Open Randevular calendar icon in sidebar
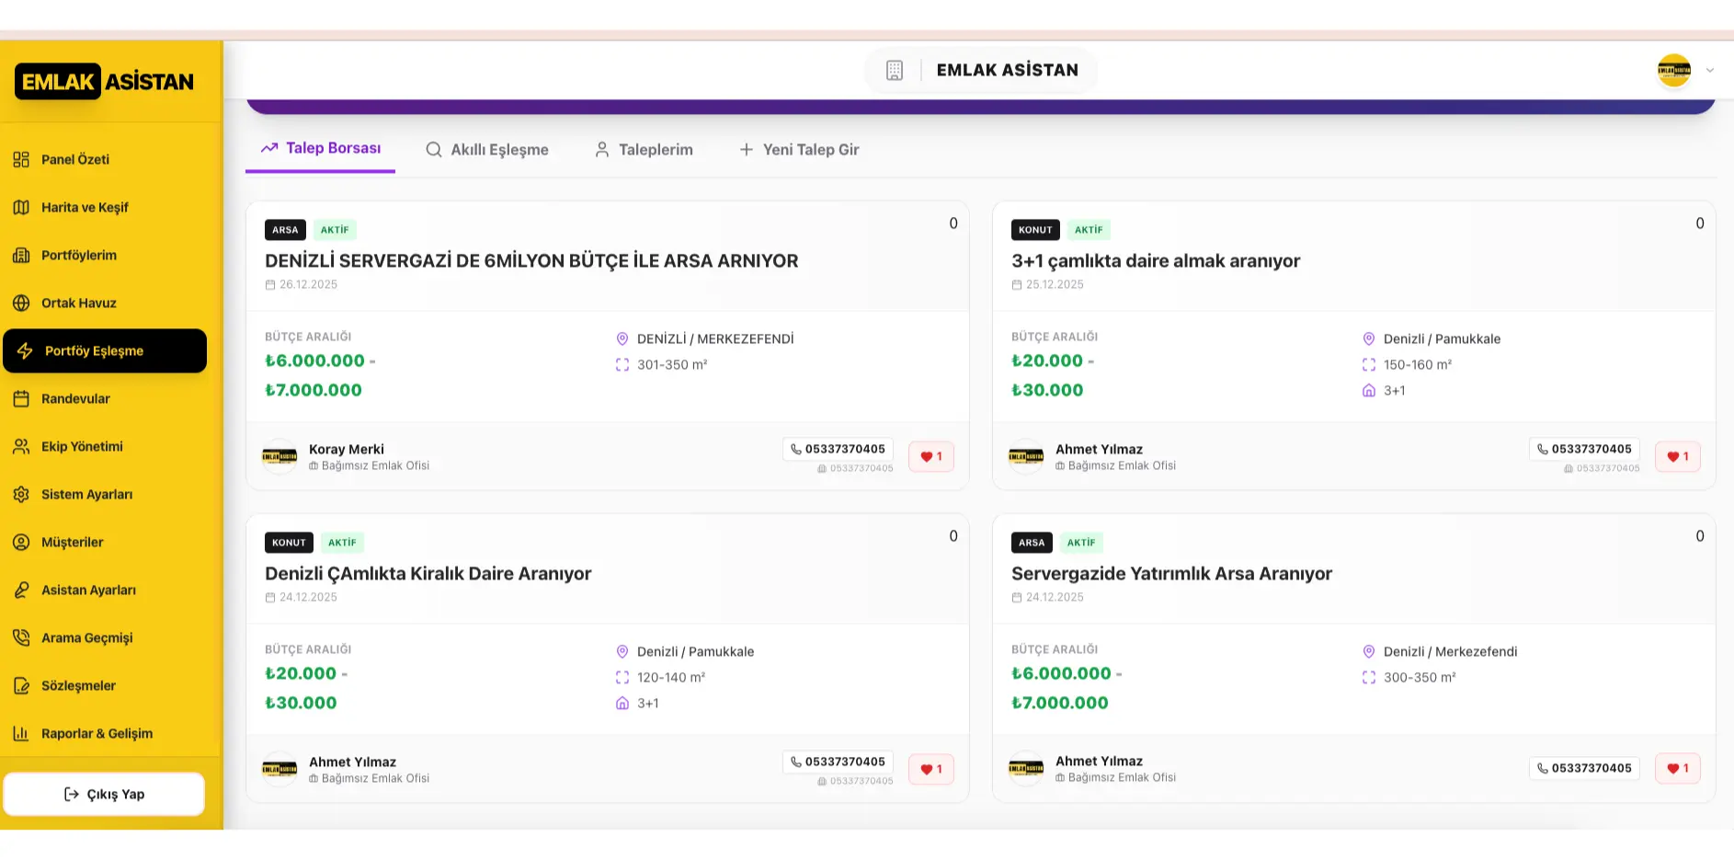This screenshot has width=1734, height=860. (x=21, y=398)
